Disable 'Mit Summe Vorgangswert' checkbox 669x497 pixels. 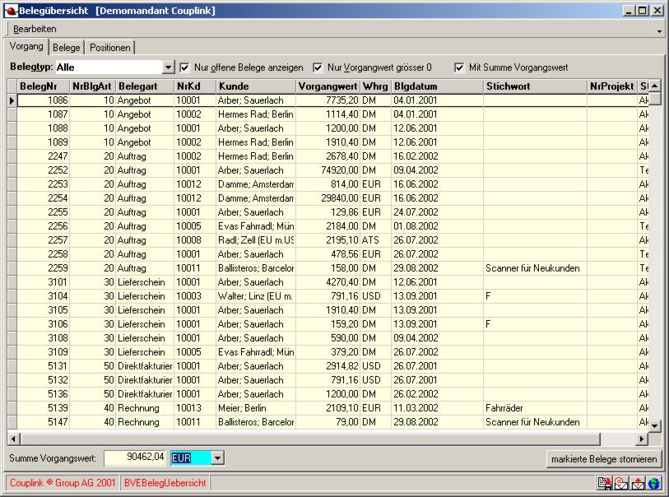click(x=459, y=67)
